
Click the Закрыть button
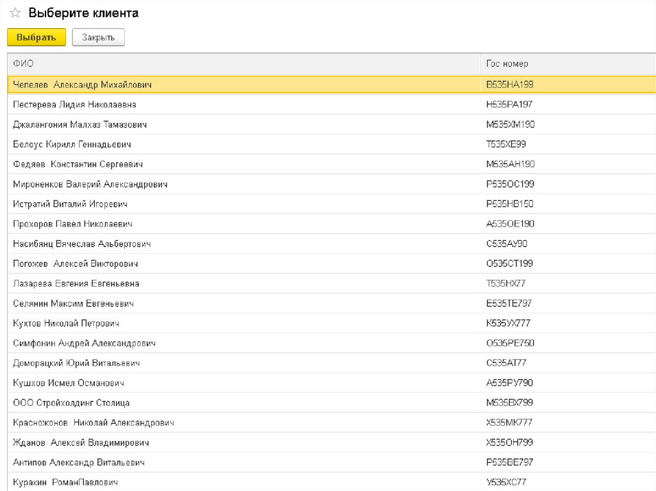tap(98, 37)
